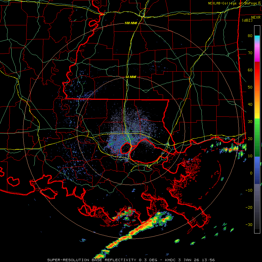
Task: Click the 50 dBZ legend value
Action: (250, 87)
